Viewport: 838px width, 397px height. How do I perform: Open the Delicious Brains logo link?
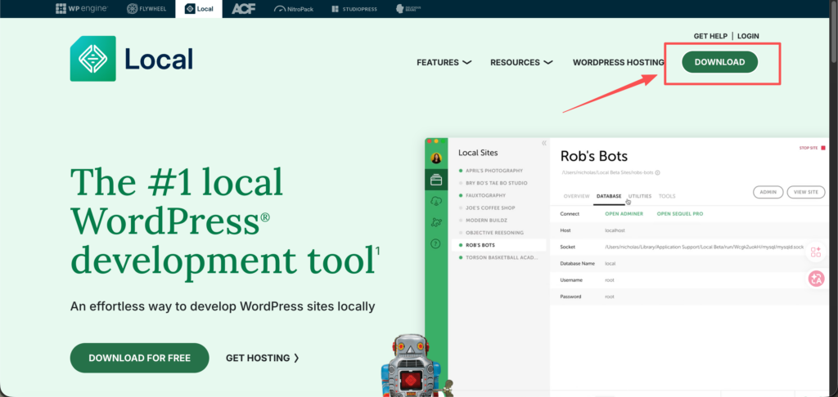point(408,8)
